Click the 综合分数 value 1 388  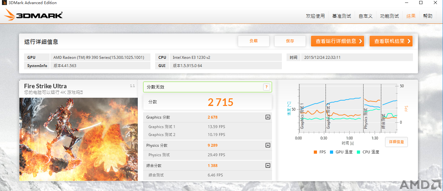click(x=212, y=165)
